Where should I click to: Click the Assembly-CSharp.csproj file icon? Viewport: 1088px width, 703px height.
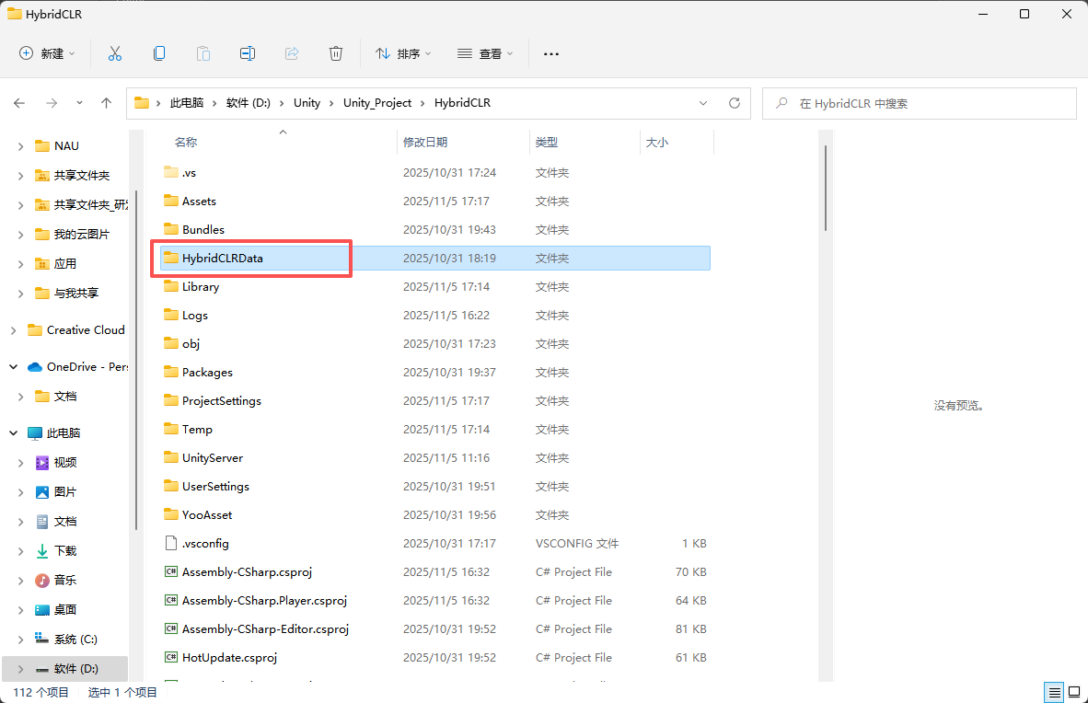(x=170, y=571)
